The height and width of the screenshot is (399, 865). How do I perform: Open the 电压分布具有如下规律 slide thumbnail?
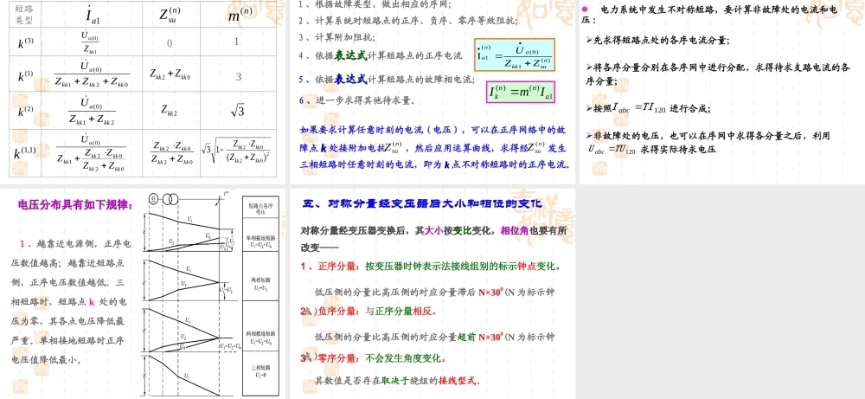[144, 293]
